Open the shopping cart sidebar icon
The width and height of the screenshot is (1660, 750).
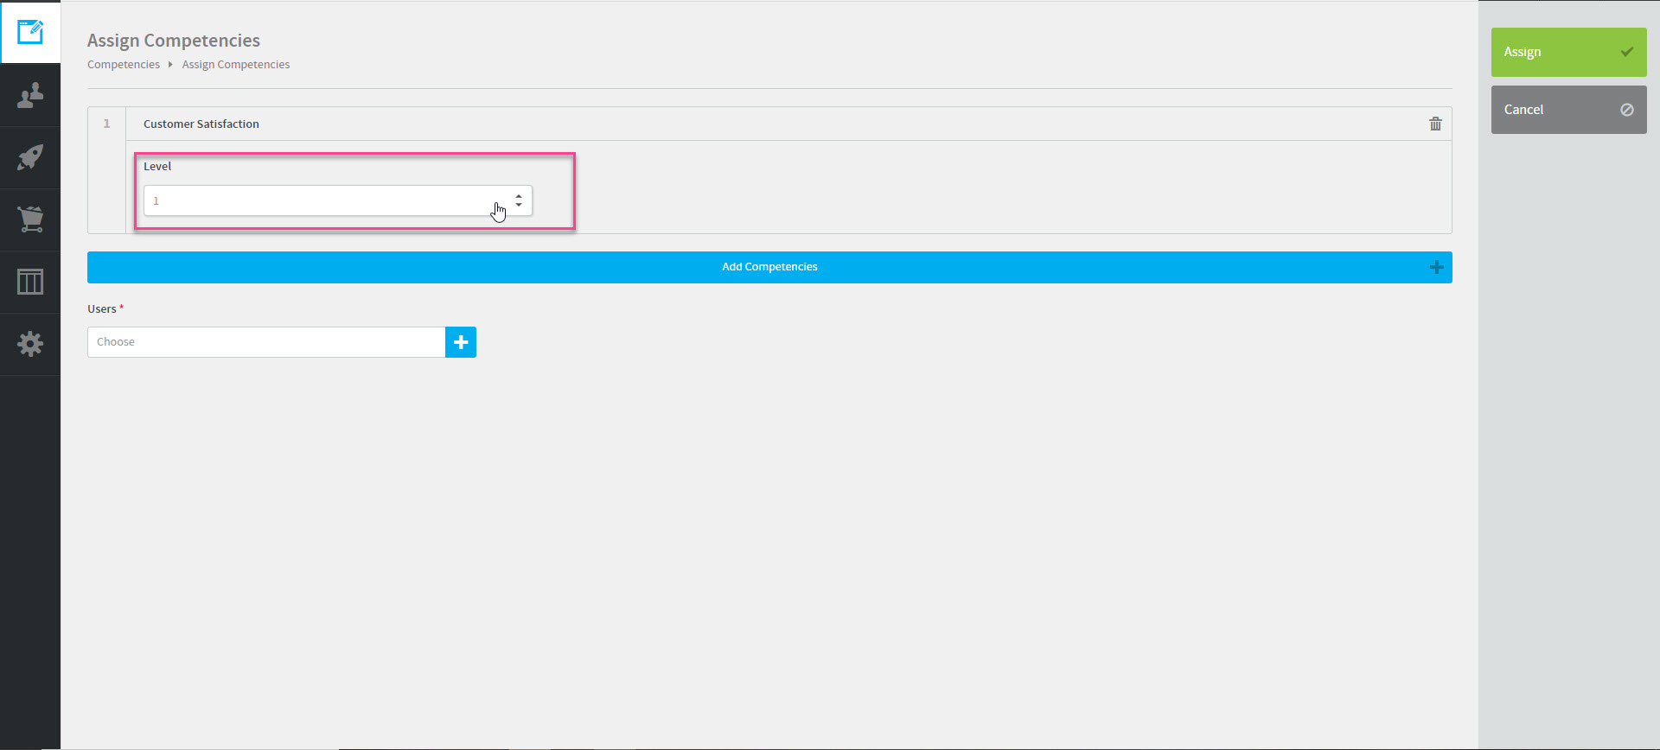(x=30, y=219)
